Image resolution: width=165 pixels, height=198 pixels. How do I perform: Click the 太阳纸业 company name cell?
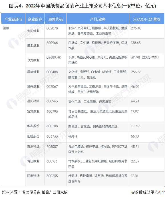coord(33,31)
